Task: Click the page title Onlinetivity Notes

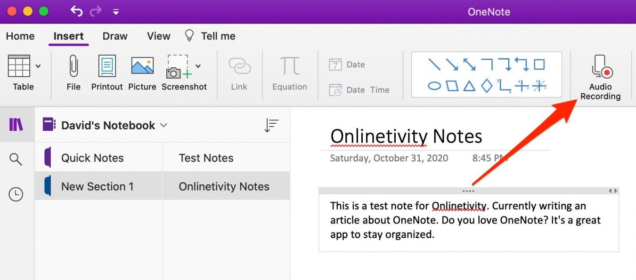Action: [x=406, y=136]
